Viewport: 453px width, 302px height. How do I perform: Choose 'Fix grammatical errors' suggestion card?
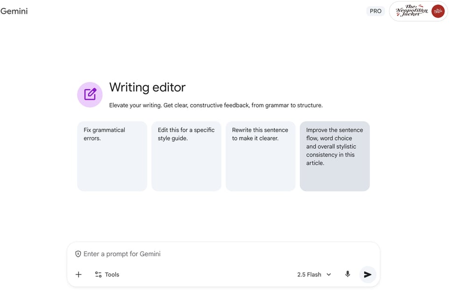pos(112,156)
